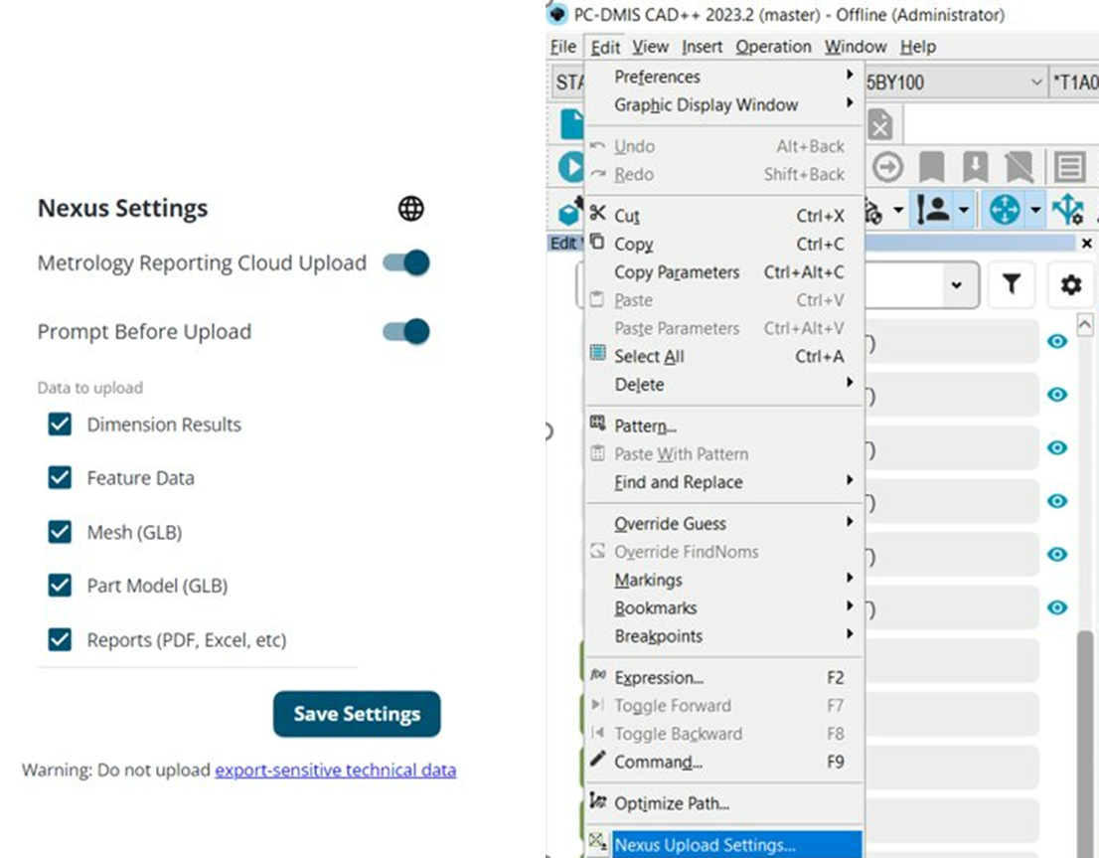Image resolution: width=1099 pixels, height=858 pixels.
Task: Open the Operation menu
Action: (773, 47)
